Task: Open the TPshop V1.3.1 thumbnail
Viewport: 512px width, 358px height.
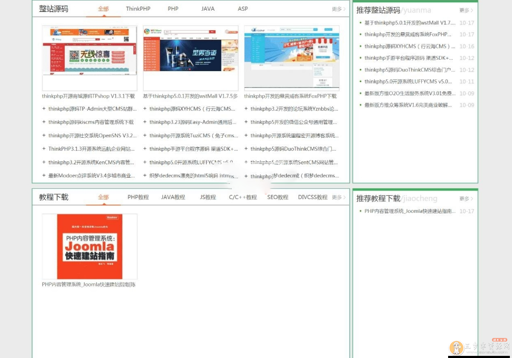Action: (89, 58)
